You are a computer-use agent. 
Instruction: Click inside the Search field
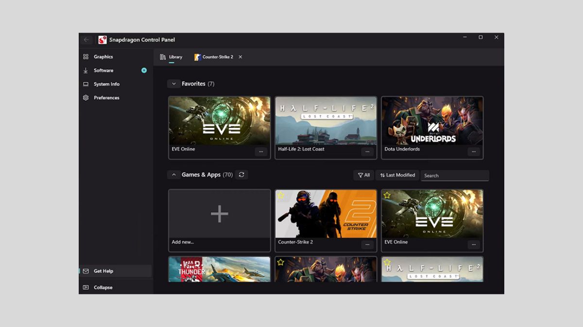[454, 175]
